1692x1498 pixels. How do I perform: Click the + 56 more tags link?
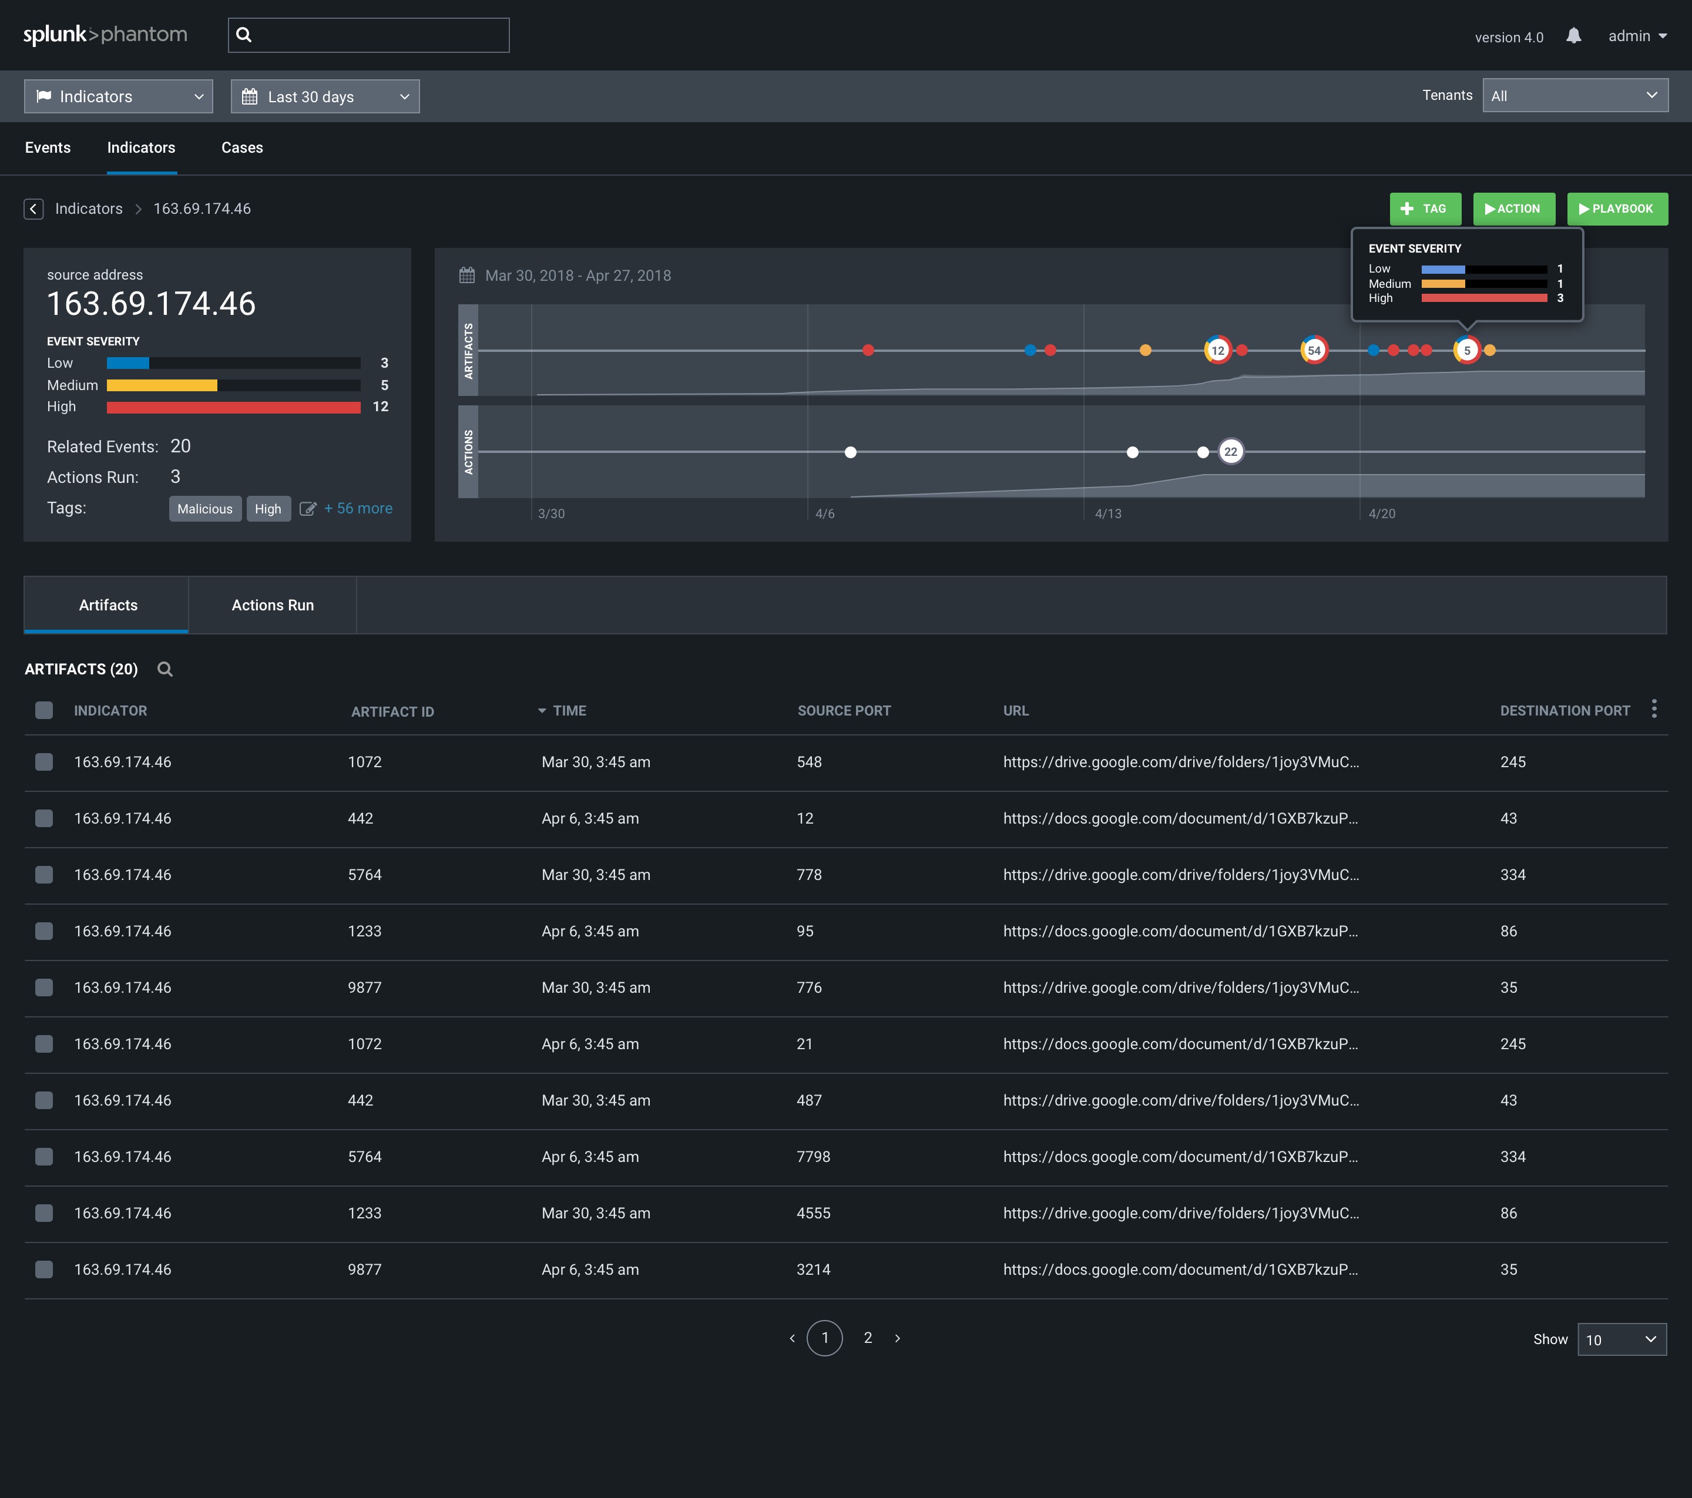tap(358, 508)
